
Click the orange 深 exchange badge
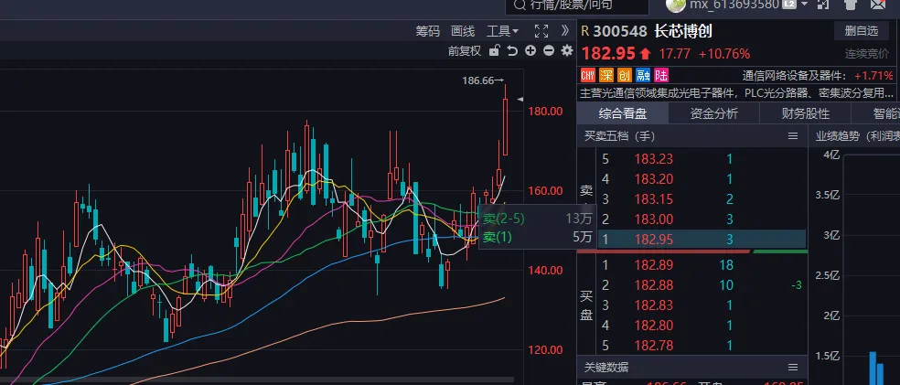click(x=606, y=75)
